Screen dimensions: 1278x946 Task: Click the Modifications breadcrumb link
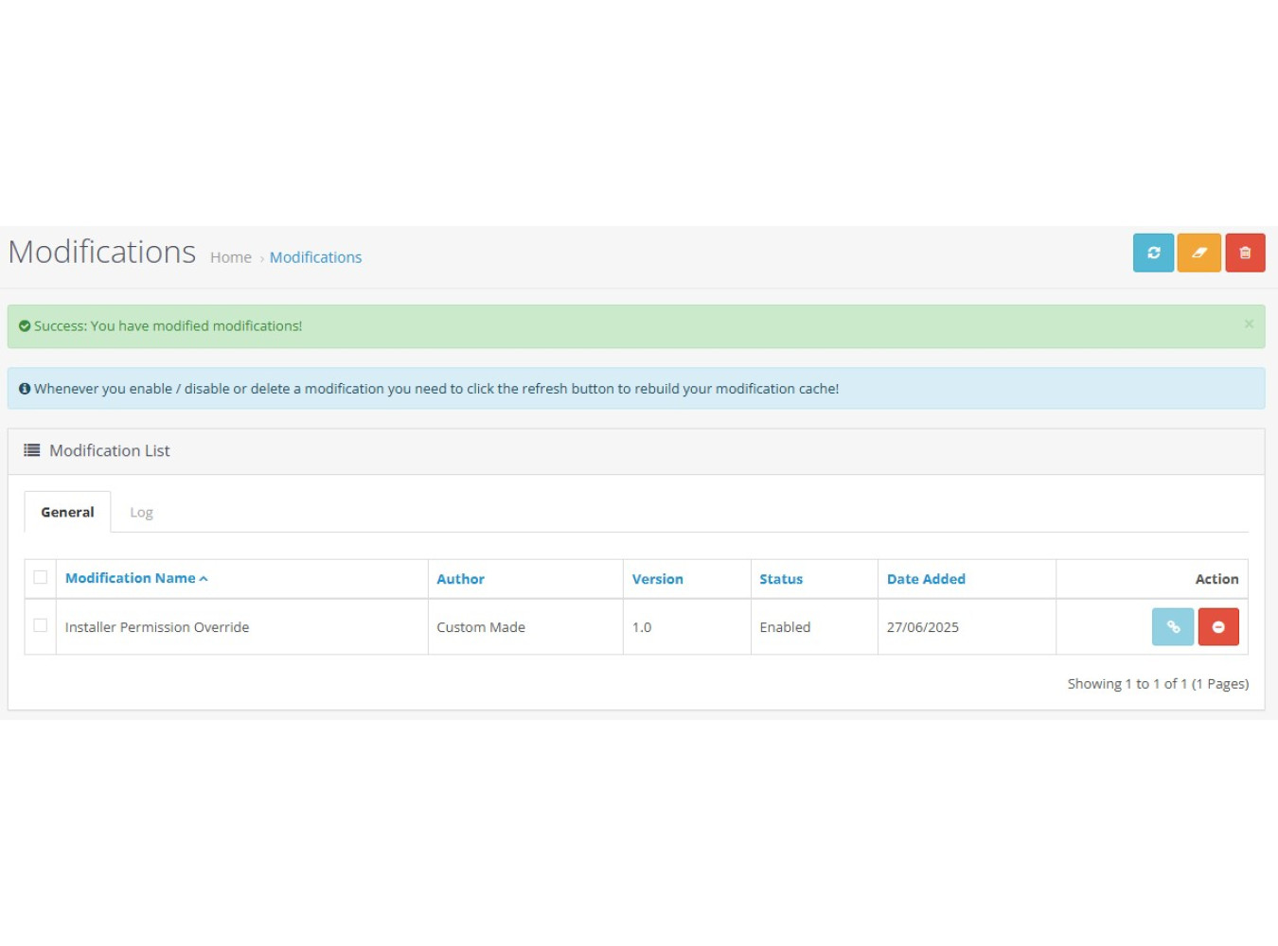click(315, 257)
